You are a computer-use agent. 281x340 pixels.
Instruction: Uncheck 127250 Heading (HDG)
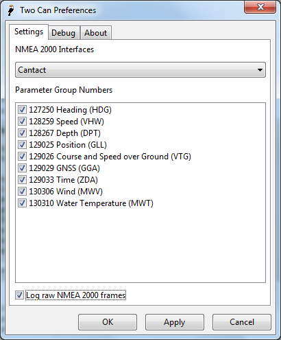(22, 110)
